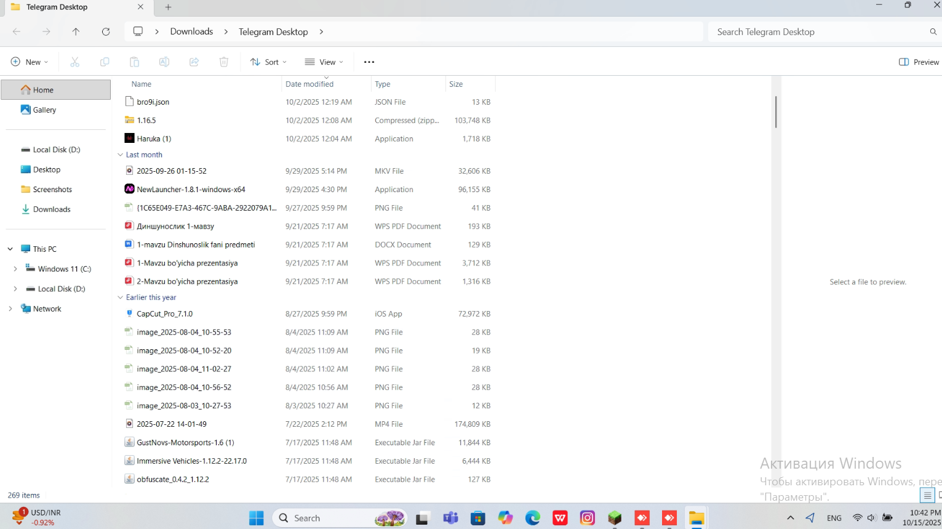
Task: Open a new tab with plus button
Action: click(168, 7)
